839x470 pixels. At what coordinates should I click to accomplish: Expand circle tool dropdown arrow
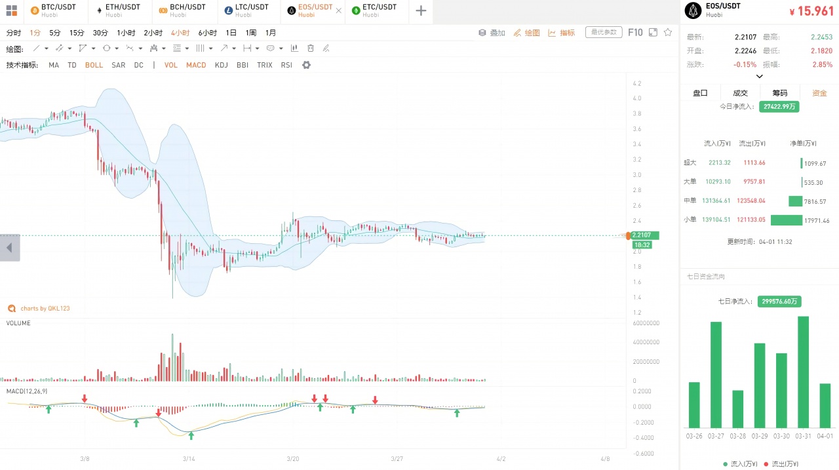(117, 49)
